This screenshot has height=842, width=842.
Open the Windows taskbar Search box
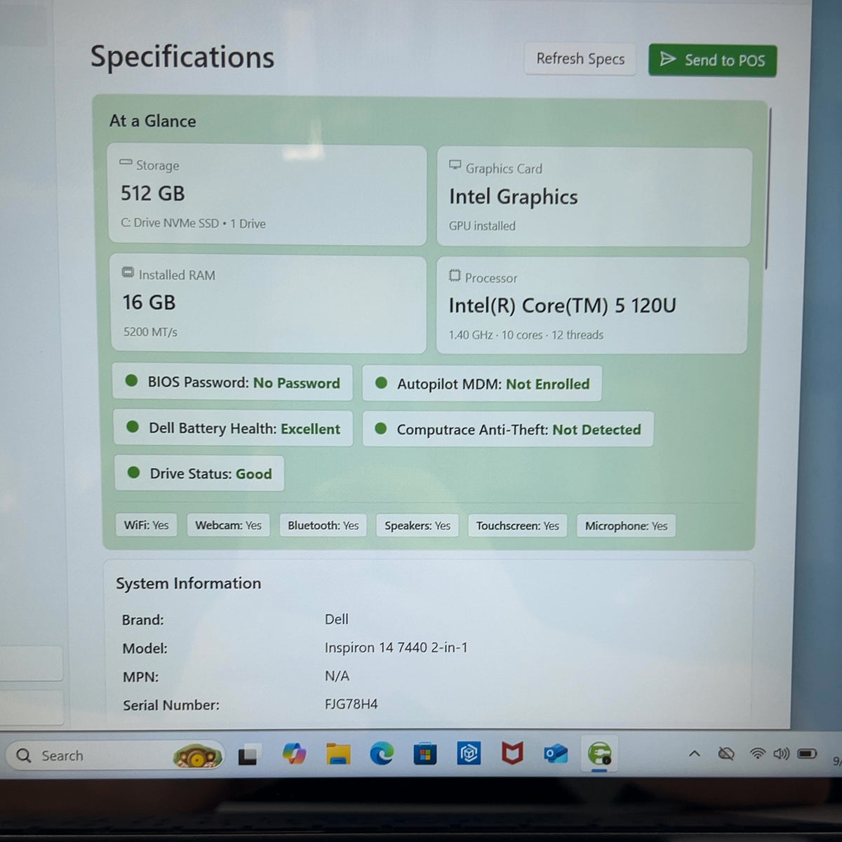click(x=116, y=756)
